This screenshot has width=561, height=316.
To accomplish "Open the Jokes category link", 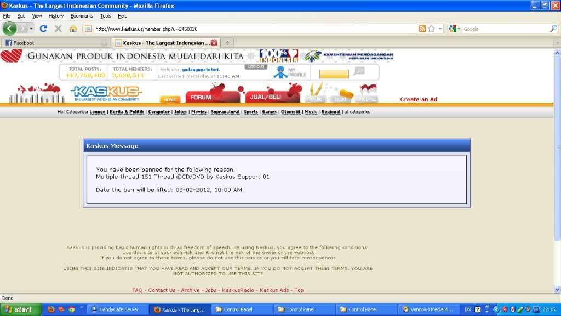I will click(180, 112).
